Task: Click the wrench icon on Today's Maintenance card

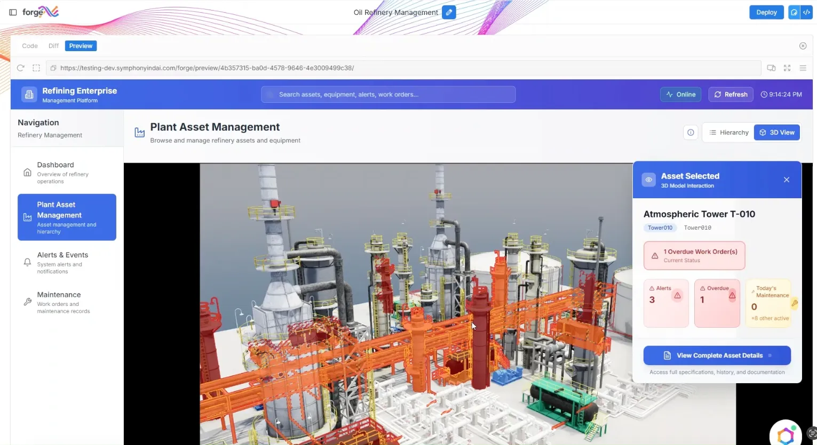Action: coord(795,303)
